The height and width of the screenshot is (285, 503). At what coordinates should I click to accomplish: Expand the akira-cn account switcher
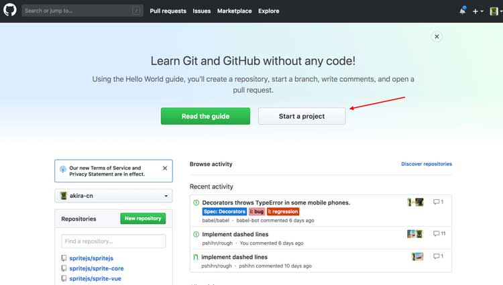point(113,196)
